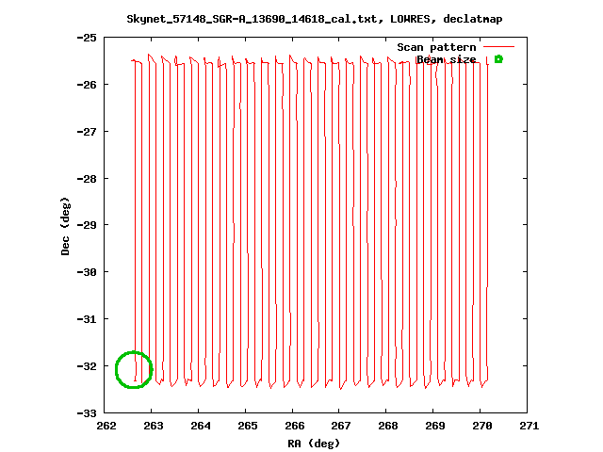This screenshot has height=452, width=603.
Task: Click the 267 RA axis tick label
Action: click(341, 426)
